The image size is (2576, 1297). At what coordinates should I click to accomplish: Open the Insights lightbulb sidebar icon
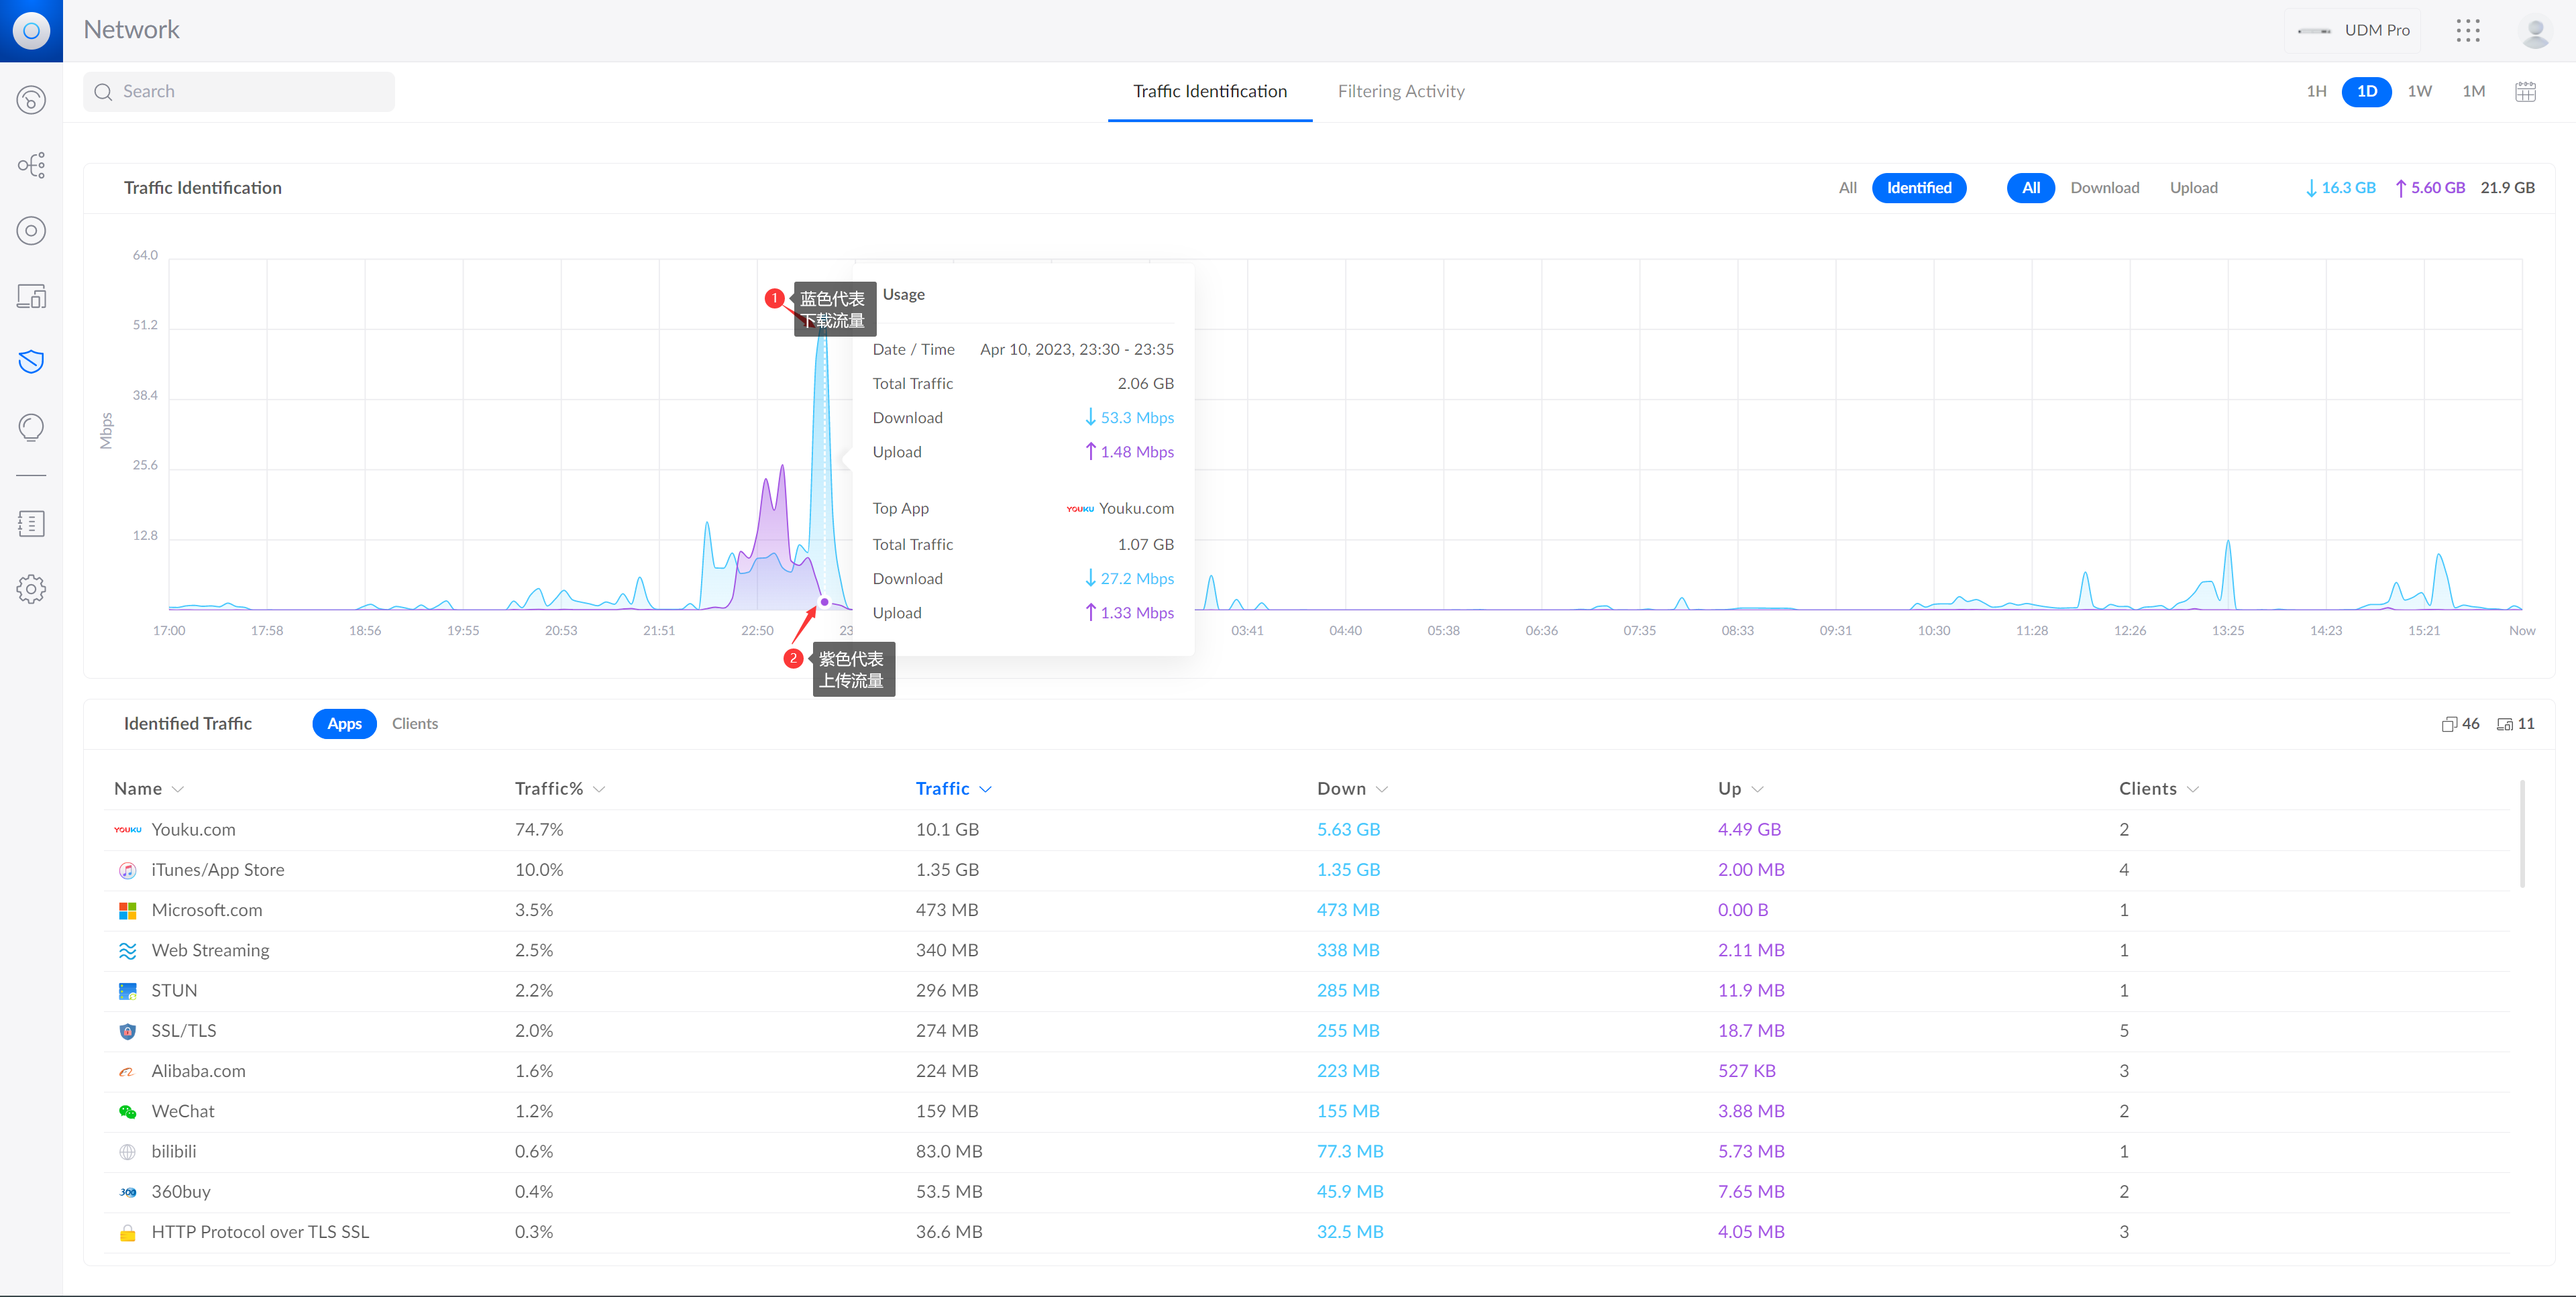pos(31,428)
